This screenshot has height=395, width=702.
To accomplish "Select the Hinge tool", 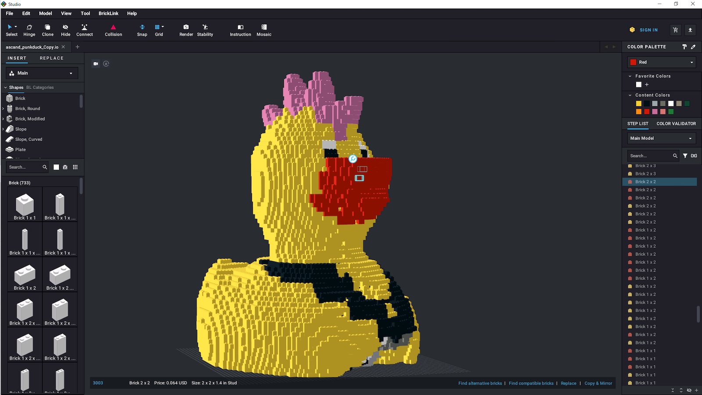I will [29, 30].
